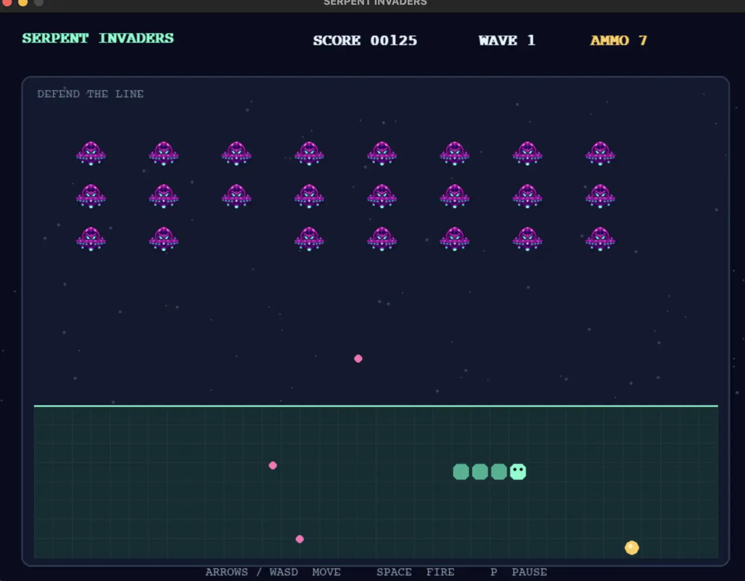This screenshot has height=581, width=745.
Task: Click the fifth alien saucer in top row
Action: point(382,153)
